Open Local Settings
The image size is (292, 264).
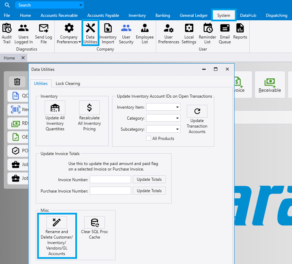click(189, 33)
